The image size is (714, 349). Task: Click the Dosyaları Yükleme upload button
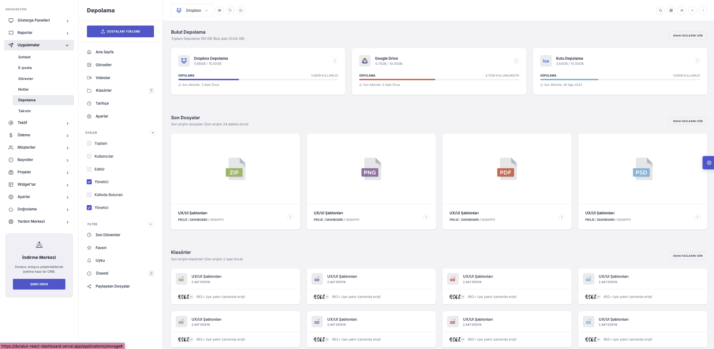120,31
